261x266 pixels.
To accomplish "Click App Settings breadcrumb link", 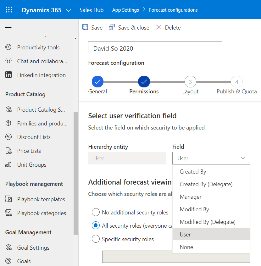I will (x=125, y=10).
